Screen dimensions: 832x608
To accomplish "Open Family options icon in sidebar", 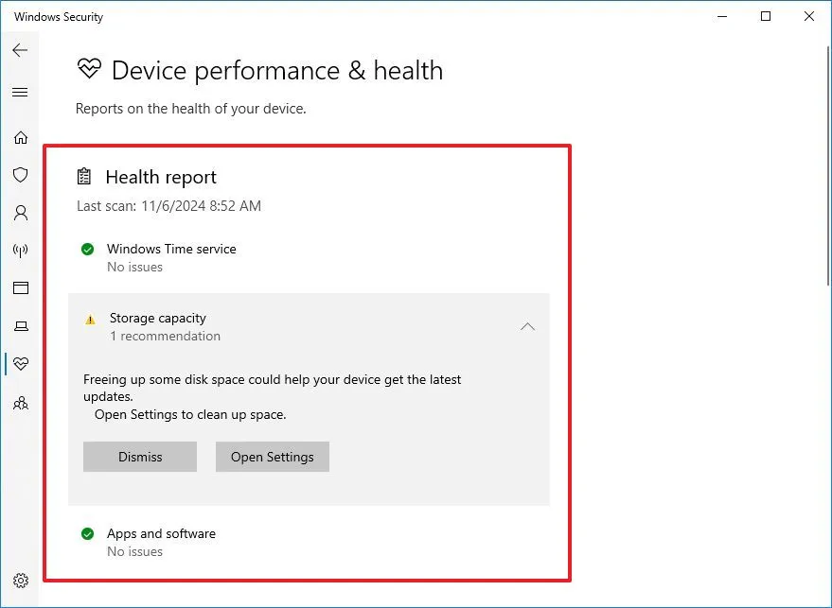I will (21, 404).
